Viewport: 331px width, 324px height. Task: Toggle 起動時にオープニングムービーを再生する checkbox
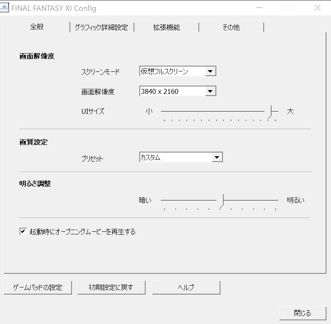coord(23,232)
